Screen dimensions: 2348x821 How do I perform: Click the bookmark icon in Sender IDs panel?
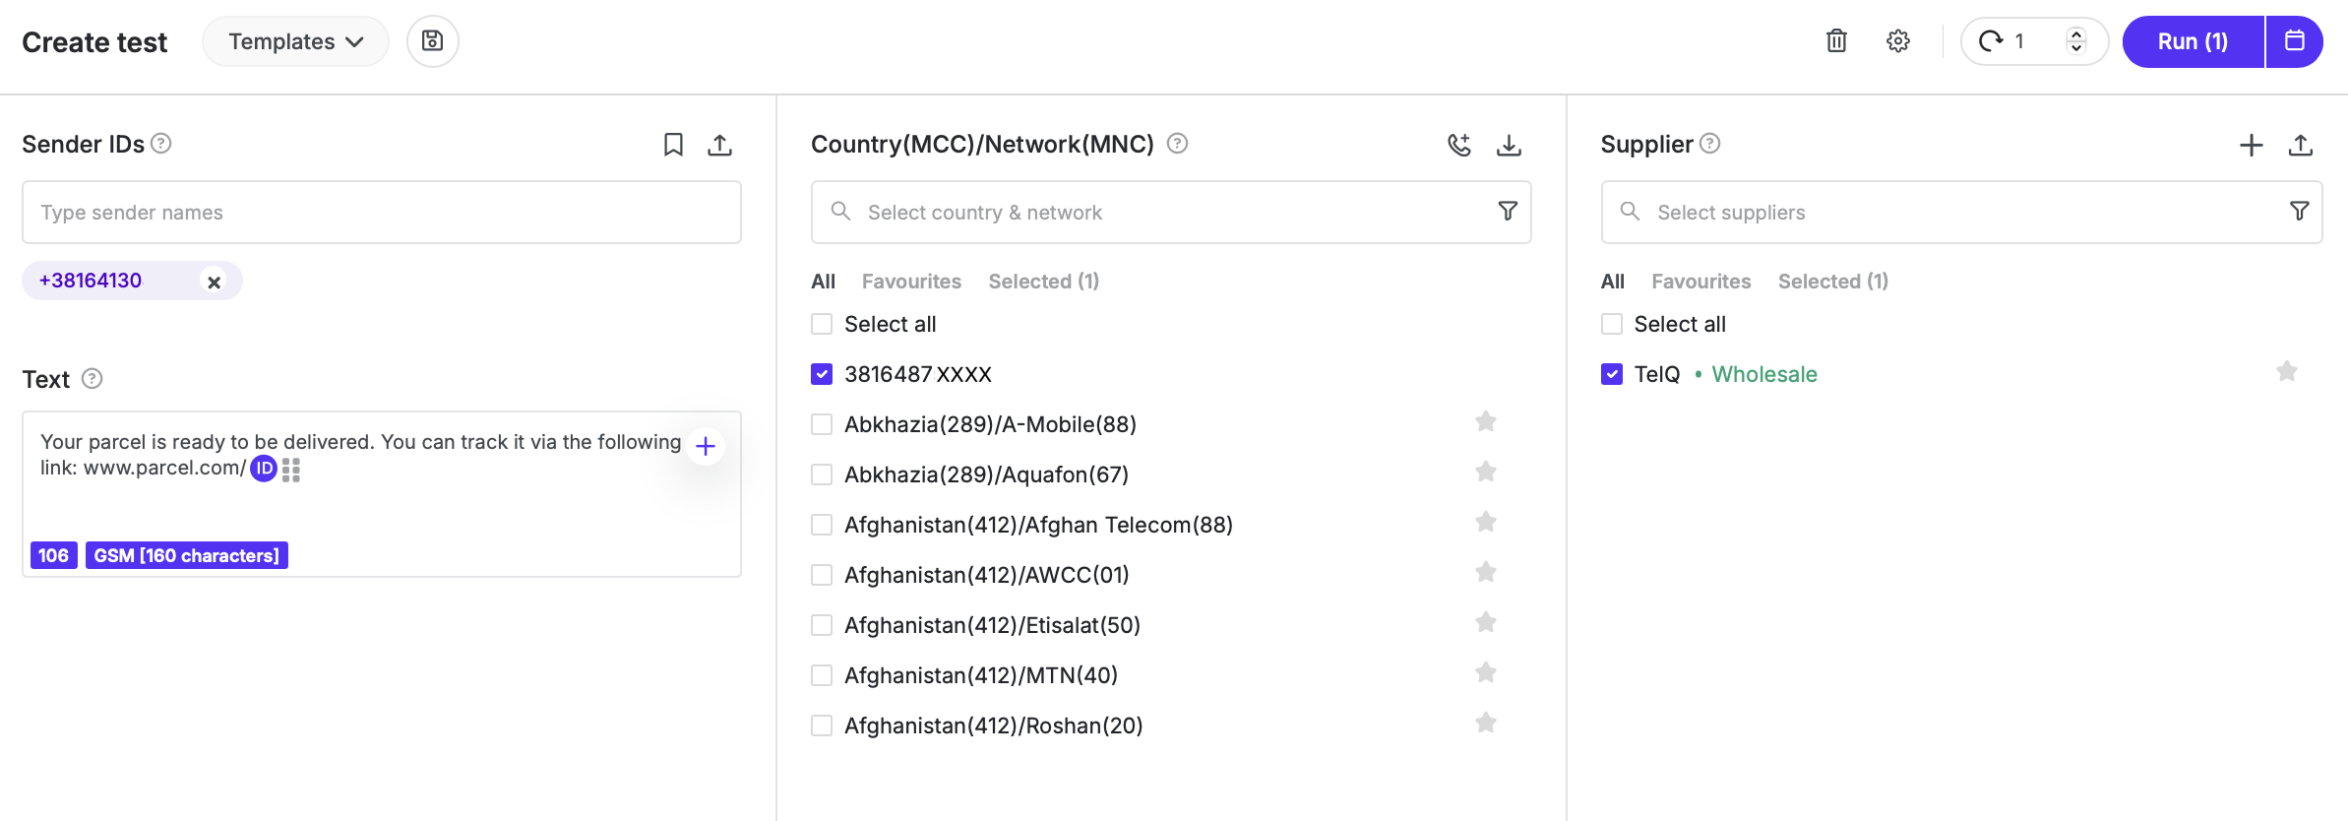click(x=673, y=145)
